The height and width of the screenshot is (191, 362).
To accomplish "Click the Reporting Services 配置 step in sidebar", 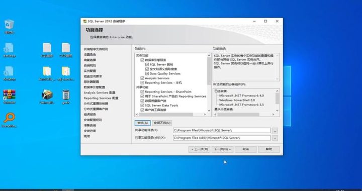I will pyautogui.click(x=101, y=98).
